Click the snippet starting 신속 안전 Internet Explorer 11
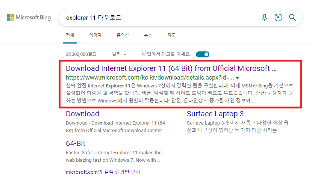Image resolution: width=312 pixels, height=182 pixels. (x=179, y=93)
